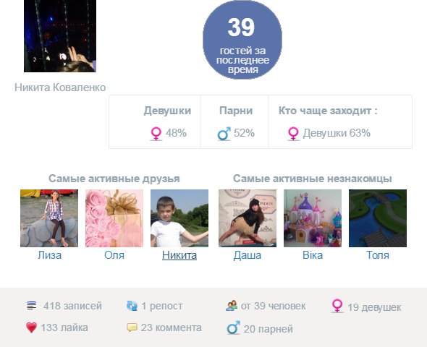Open Оля's profile link

coord(114,255)
